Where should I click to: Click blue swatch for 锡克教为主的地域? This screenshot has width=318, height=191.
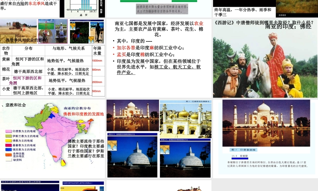pyautogui.click(x=8, y=150)
